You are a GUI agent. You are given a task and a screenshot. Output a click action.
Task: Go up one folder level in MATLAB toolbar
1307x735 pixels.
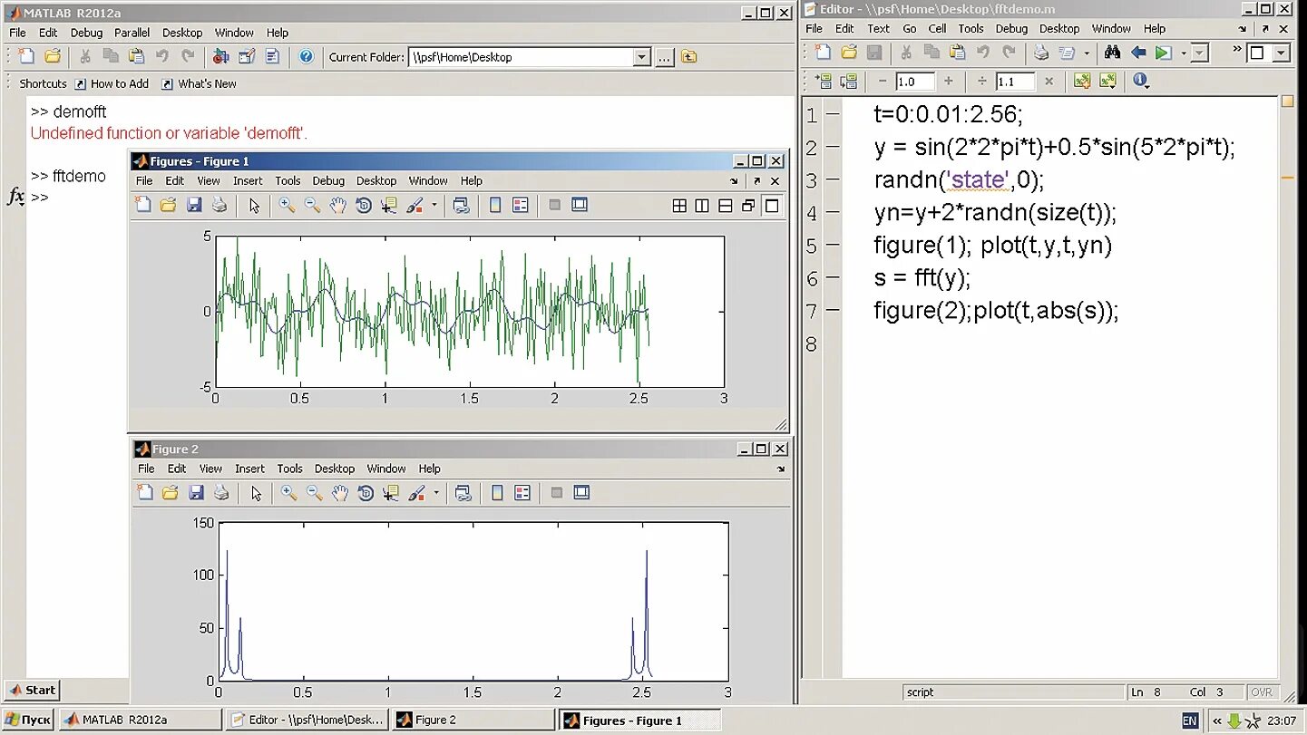pos(689,57)
